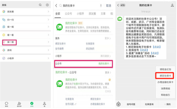177x109 pixels.
Task: Expand 小程序 row chevron in Discover
Action: pos(48,58)
